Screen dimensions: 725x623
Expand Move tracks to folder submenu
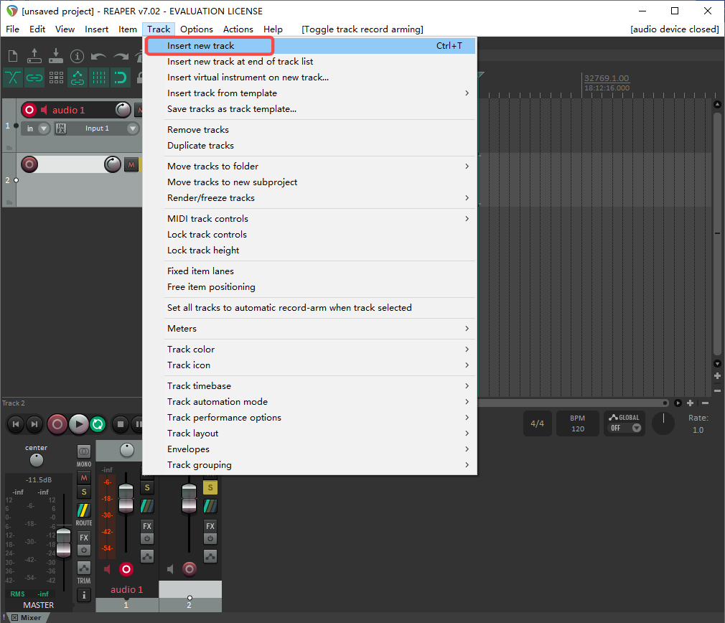(x=310, y=166)
